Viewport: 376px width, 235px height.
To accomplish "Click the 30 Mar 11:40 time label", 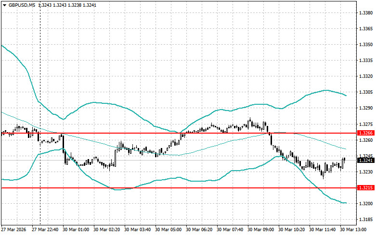I will tap(322, 230).
